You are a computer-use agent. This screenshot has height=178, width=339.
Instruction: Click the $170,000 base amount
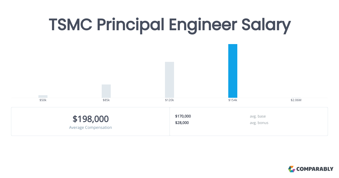click(183, 116)
